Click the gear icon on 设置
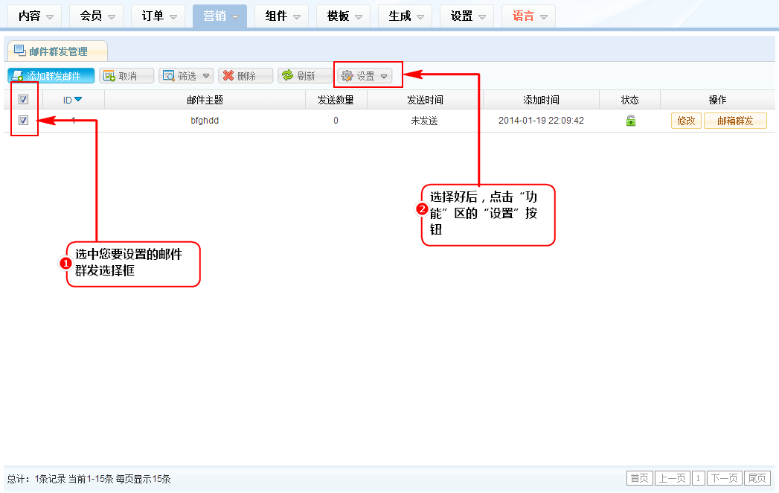Image resolution: width=779 pixels, height=493 pixels. [x=347, y=76]
